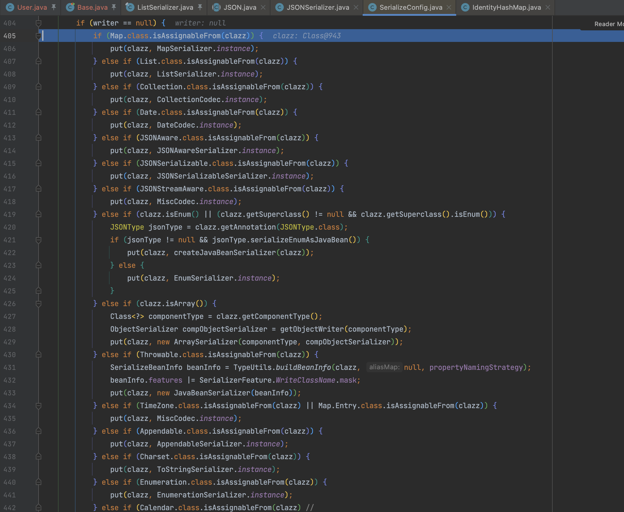This screenshot has width=624, height=512.
Task: Click the clazz: Class@943 inline debug value
Action: point(307,36)
